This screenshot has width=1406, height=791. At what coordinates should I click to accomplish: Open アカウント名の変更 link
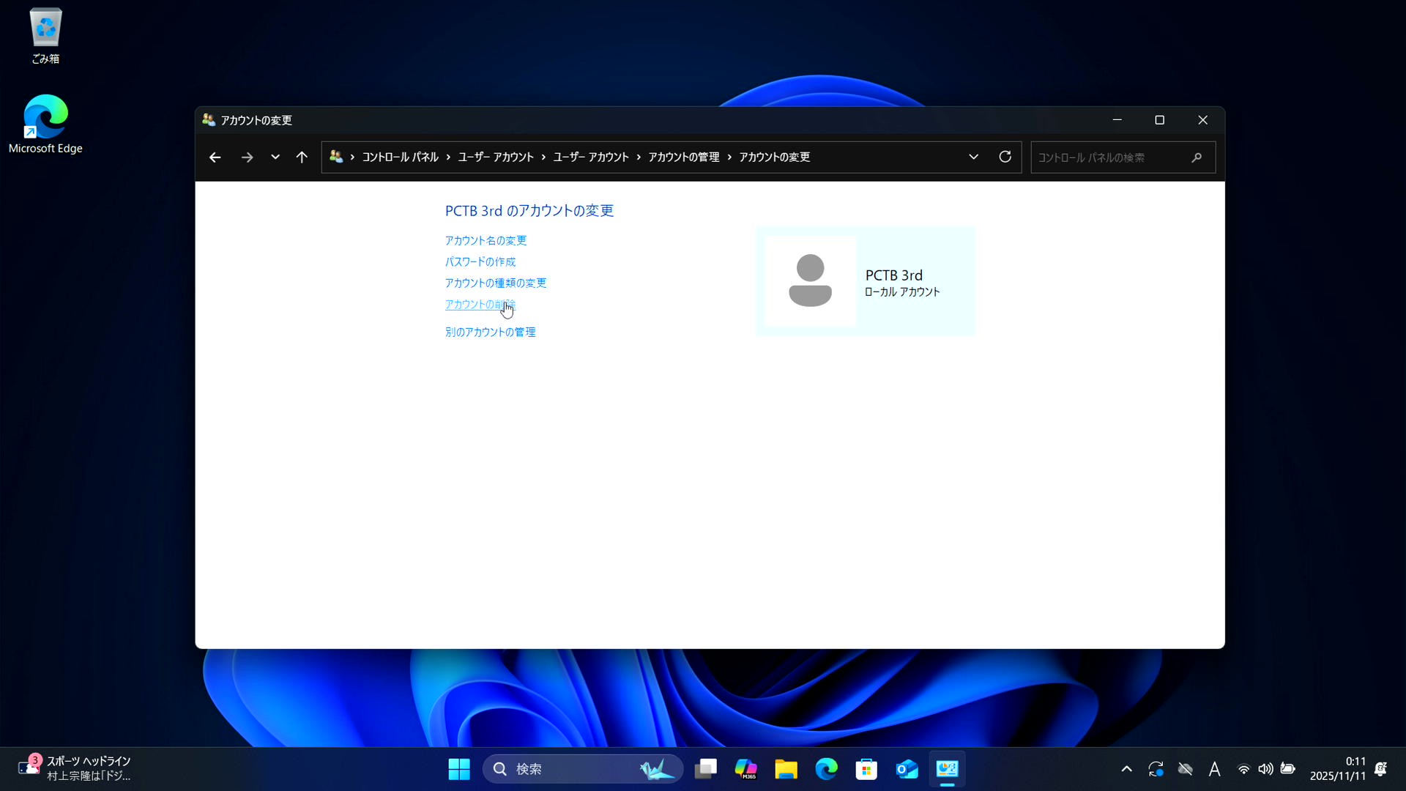point(486,240)
